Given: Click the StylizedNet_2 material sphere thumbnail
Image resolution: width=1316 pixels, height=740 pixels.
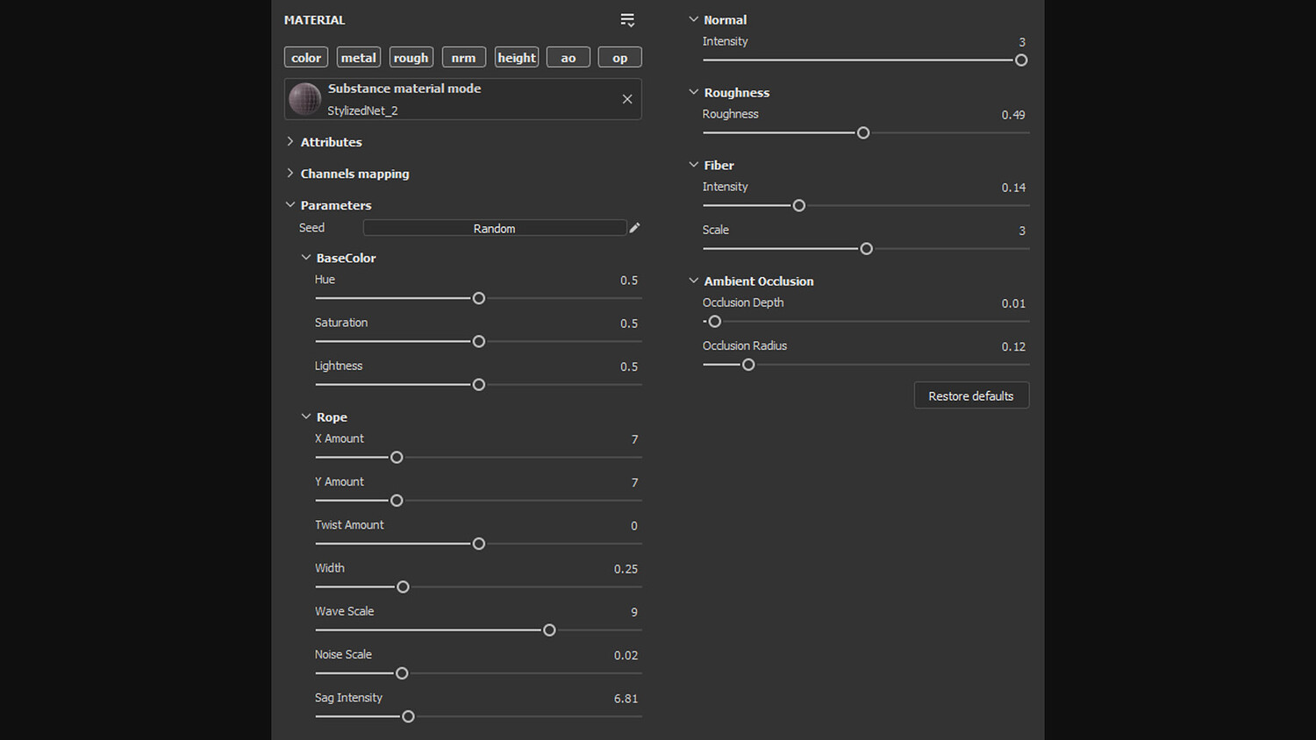Looking at the screenshot, I should coord(304,99).
